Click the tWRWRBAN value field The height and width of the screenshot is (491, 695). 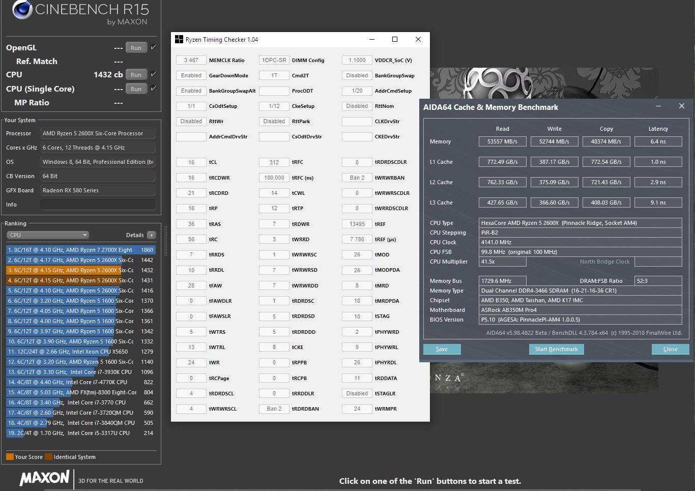(357, 178)
